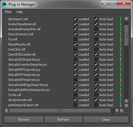Uncheck Loaded for DirectConnect.mll
133x127 pixels.
[75, 34]
